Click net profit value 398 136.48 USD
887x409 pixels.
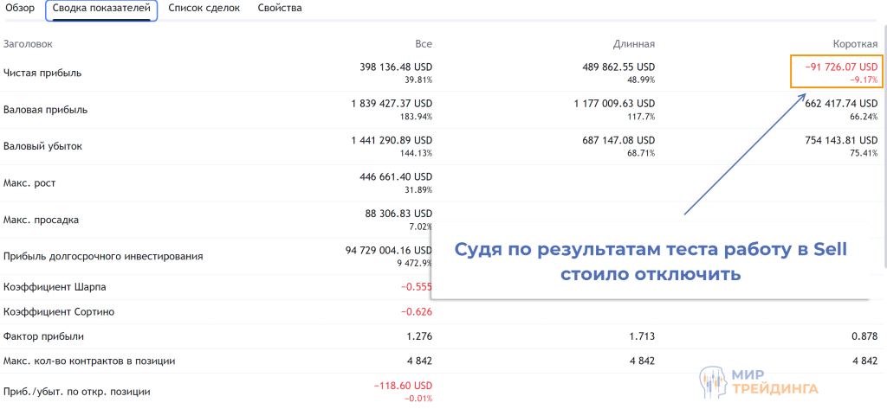click(x=396, y=67)
